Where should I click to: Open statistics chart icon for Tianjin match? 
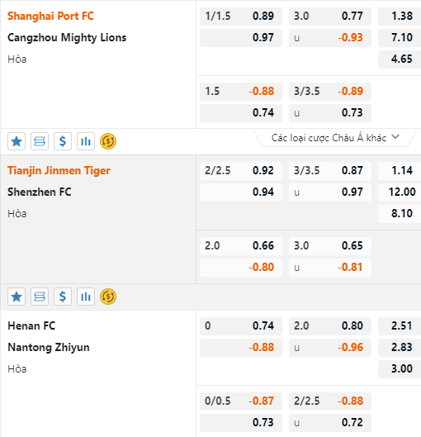coord(86,297)
